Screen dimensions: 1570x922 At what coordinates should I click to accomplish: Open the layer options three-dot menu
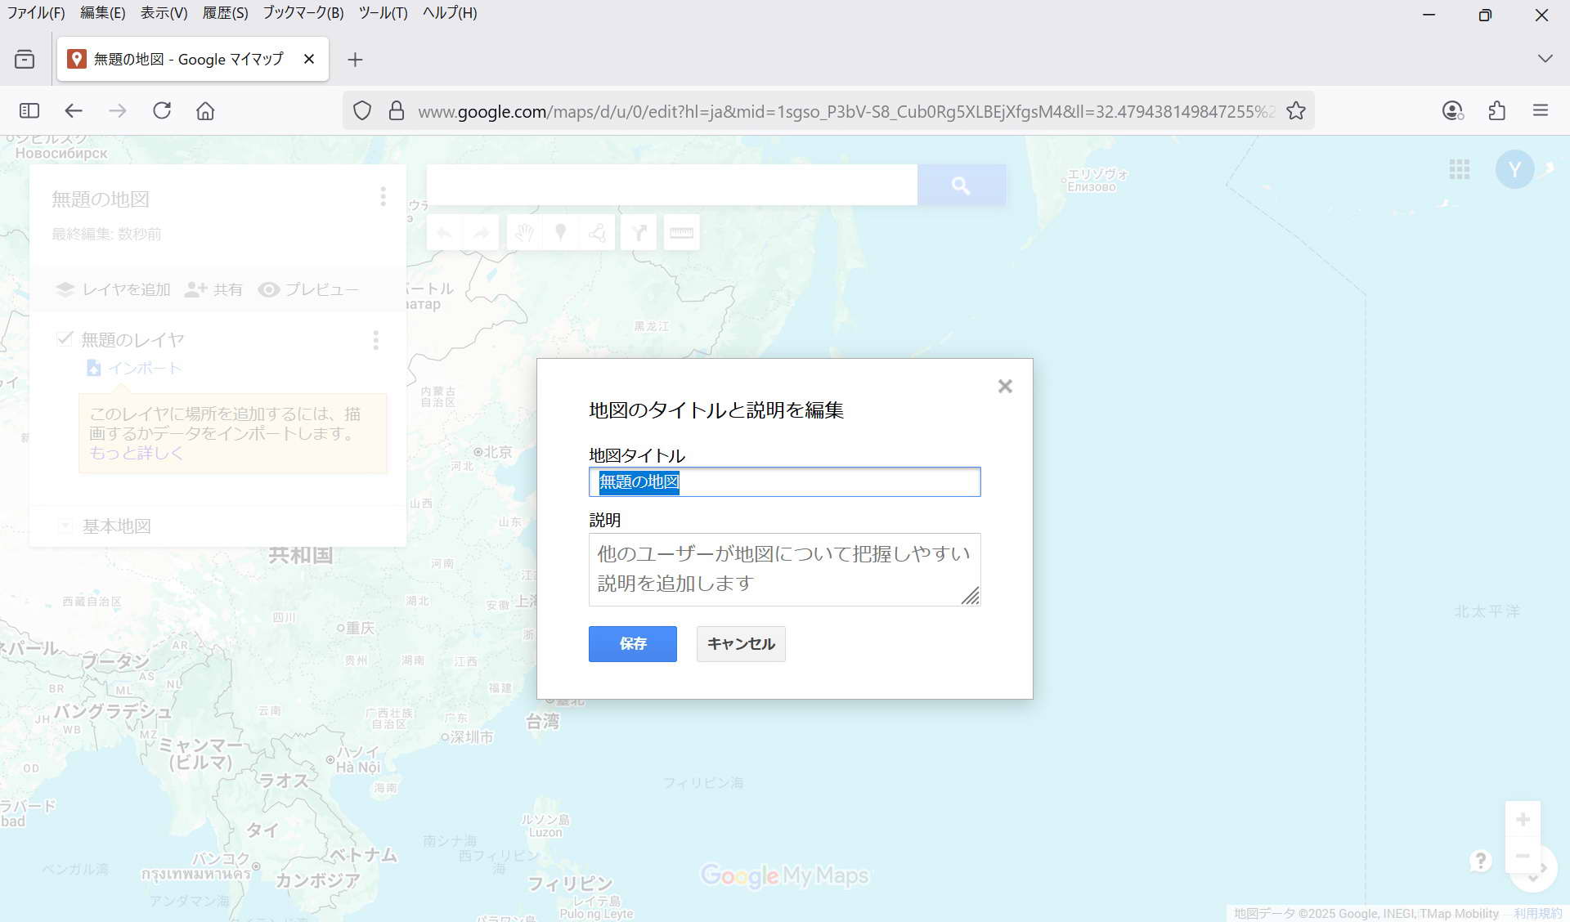pos(376,340)
